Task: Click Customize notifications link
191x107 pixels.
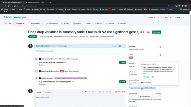Action: pos(158,93)
